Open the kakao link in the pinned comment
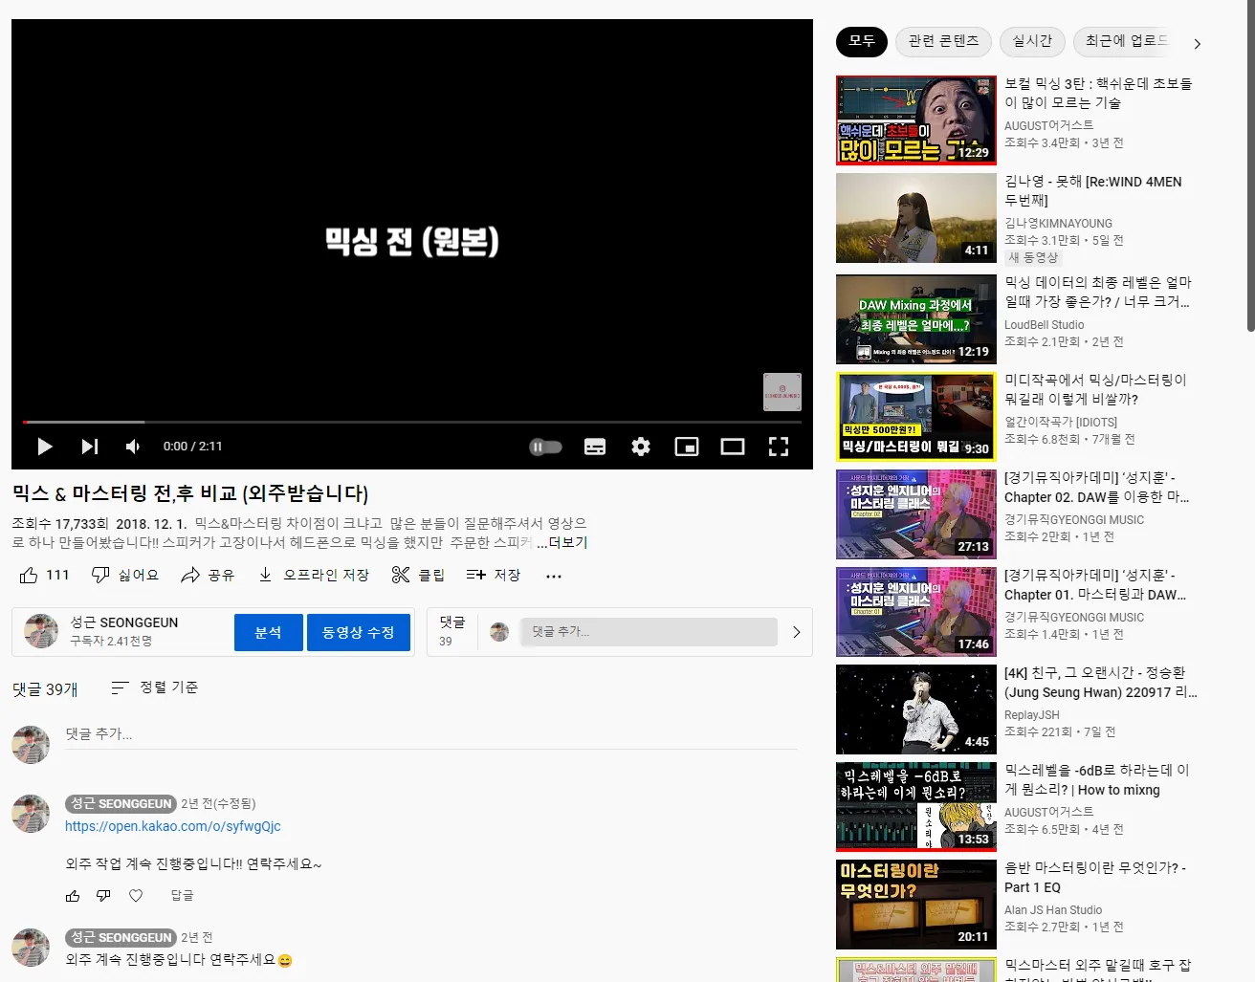This screenshot has width=1255, height=982. click(172, 825)
